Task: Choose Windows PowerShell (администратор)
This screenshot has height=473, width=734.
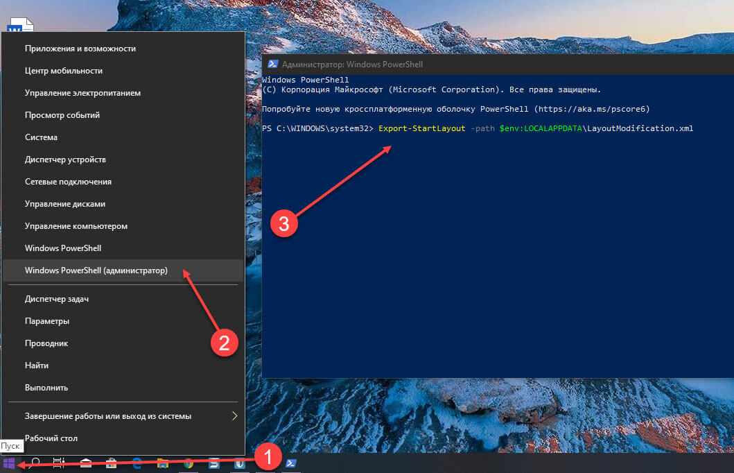Action: click(123, 270)
